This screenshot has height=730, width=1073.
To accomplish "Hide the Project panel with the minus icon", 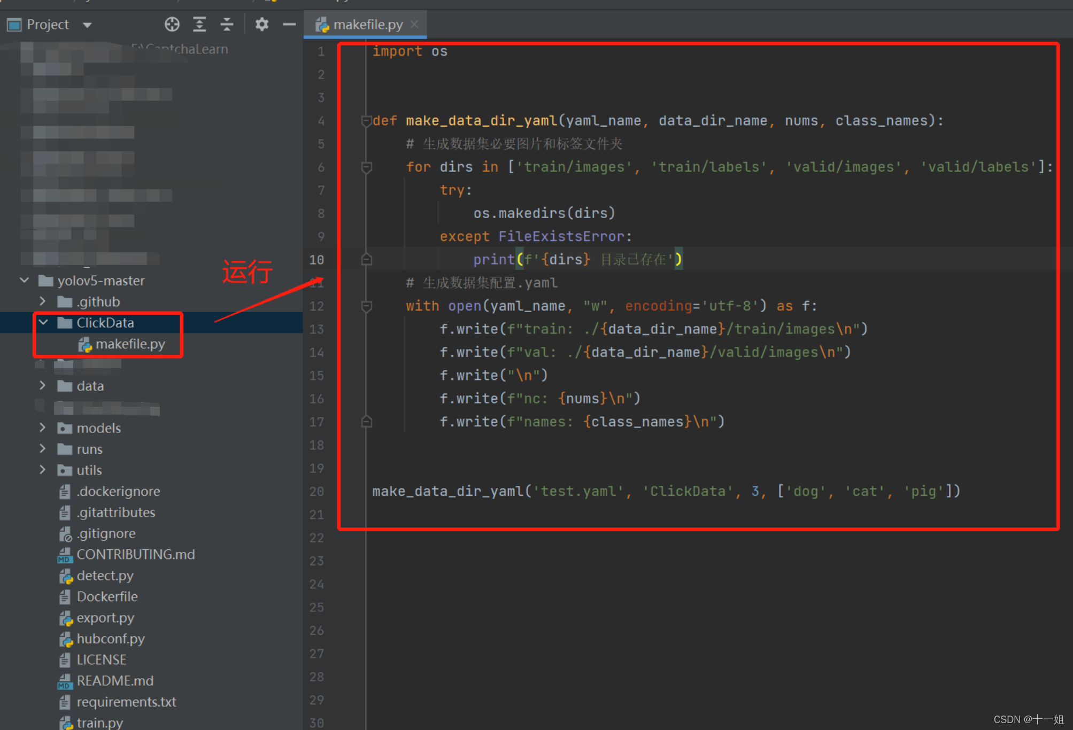I will (x=289, y=24).
